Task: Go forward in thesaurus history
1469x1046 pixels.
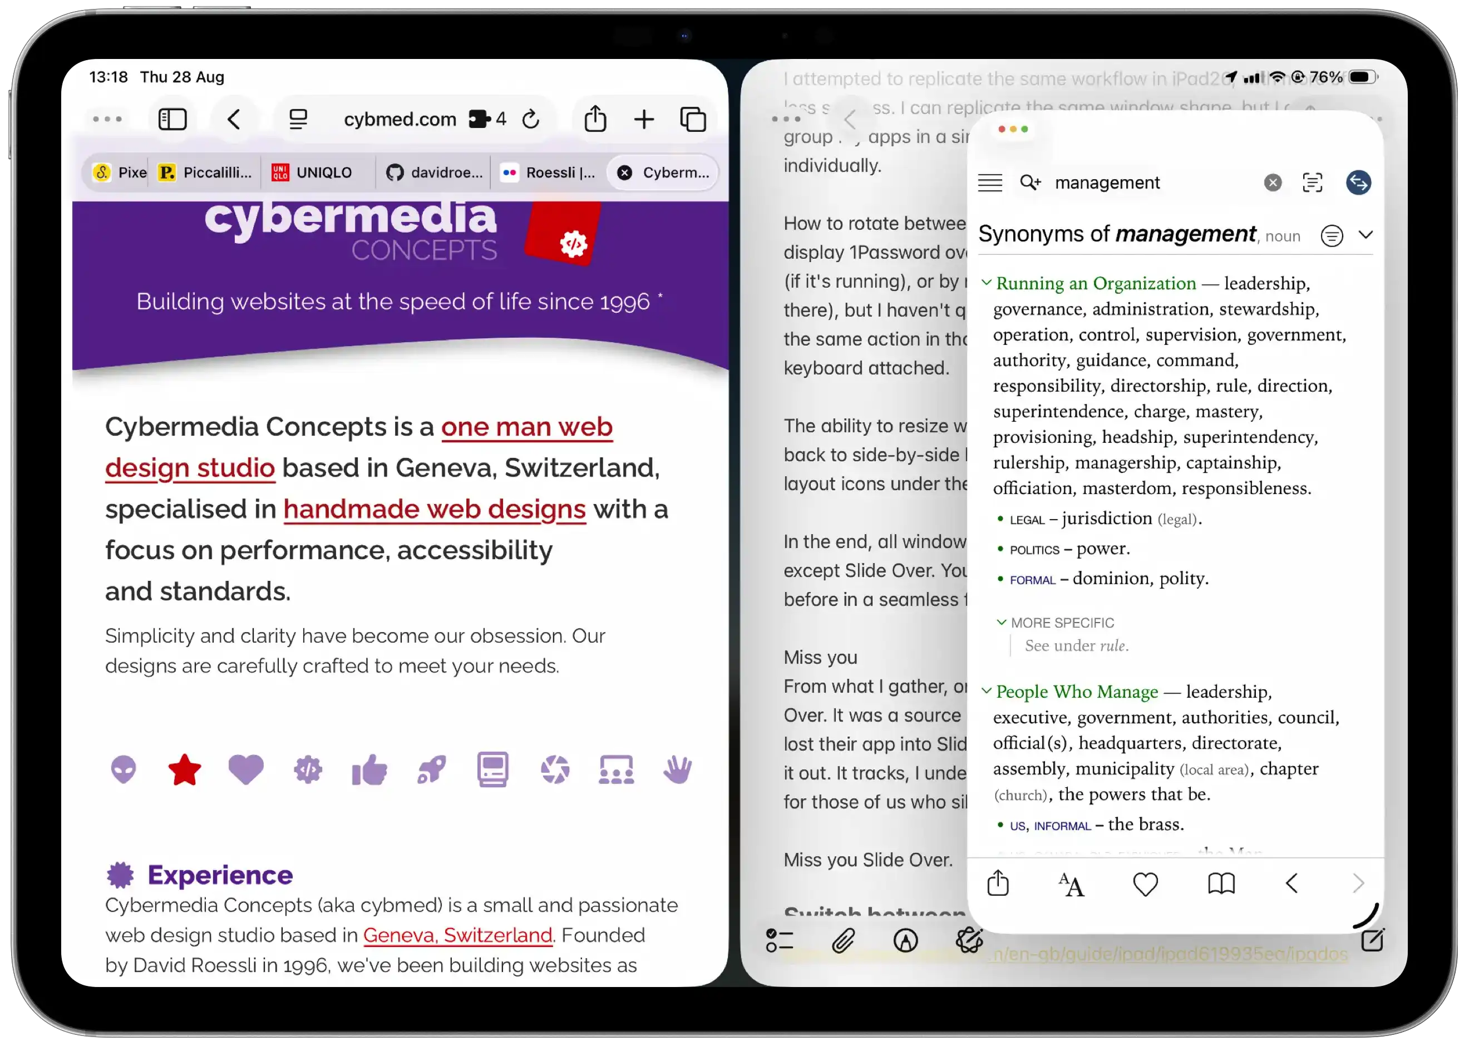Action: (x=1358, y=884)
